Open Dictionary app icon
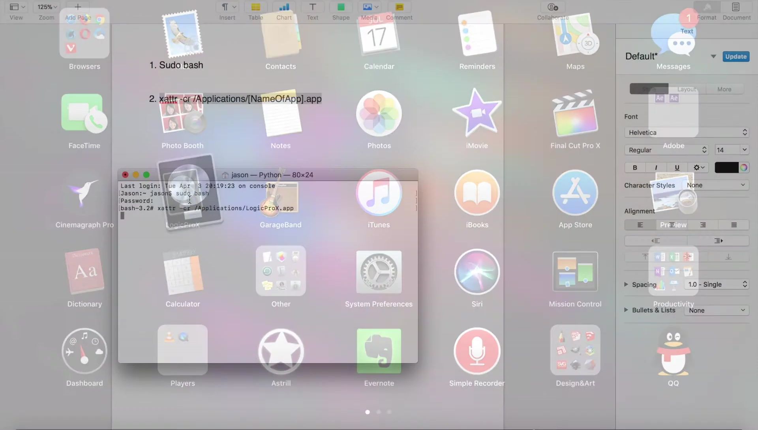This screenshot has height=430, width=758. [84, 272]
